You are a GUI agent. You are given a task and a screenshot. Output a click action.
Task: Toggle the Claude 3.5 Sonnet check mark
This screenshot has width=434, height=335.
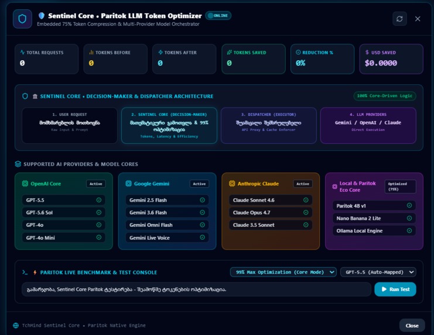click(x=306, y=225)
